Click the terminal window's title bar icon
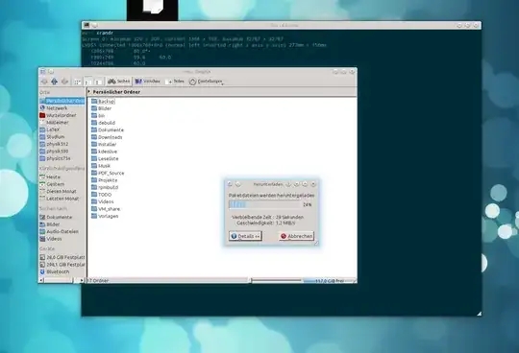The width and height of the screenshot is (519, 353). click(x=86, y=25)
